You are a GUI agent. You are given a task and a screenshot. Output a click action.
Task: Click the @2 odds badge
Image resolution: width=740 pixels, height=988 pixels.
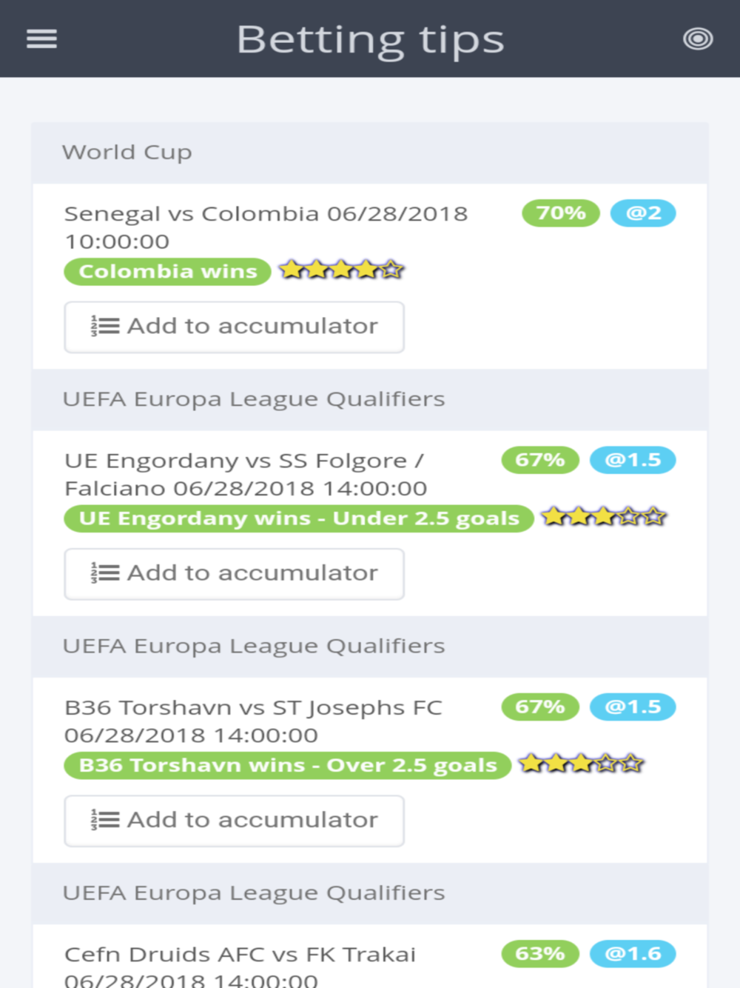coord(643,213)
